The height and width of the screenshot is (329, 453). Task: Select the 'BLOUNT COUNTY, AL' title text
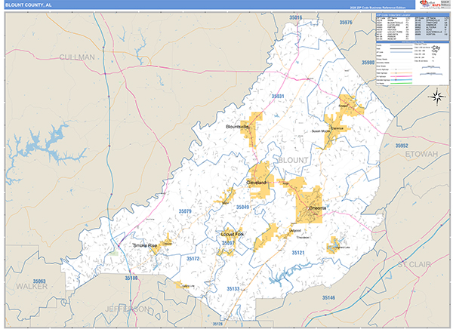pos(29,5)
